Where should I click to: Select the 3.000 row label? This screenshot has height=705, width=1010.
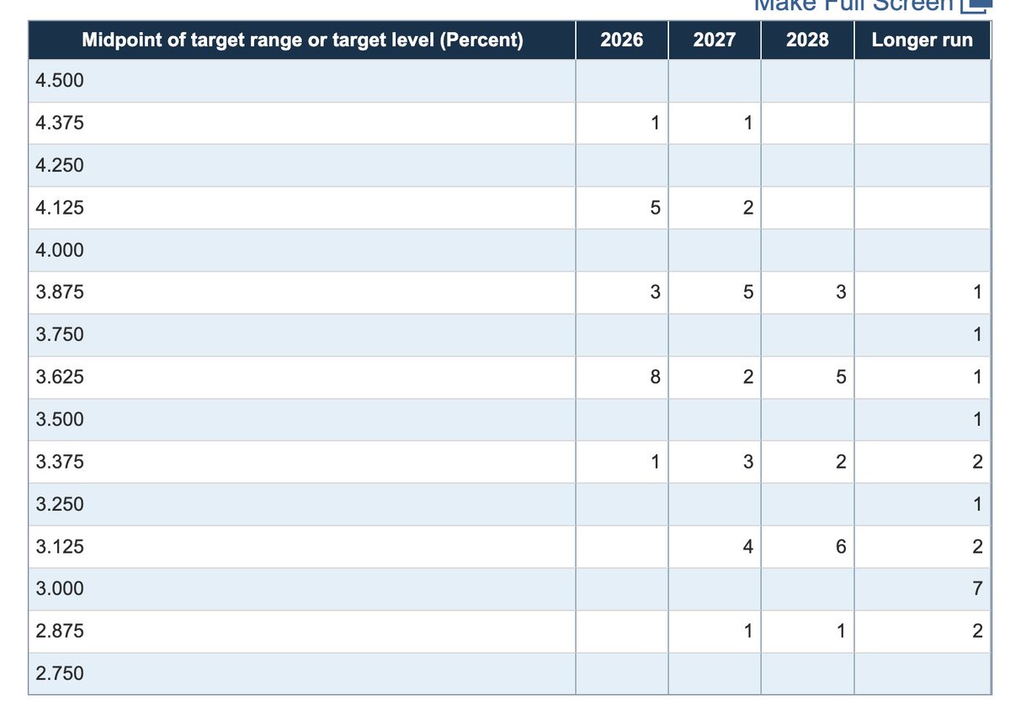click(x=60, y=589)
